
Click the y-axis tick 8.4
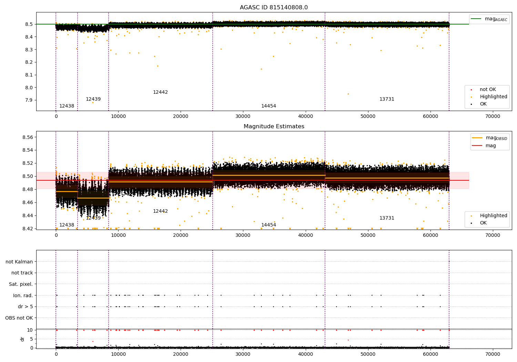tap(29, 37)
